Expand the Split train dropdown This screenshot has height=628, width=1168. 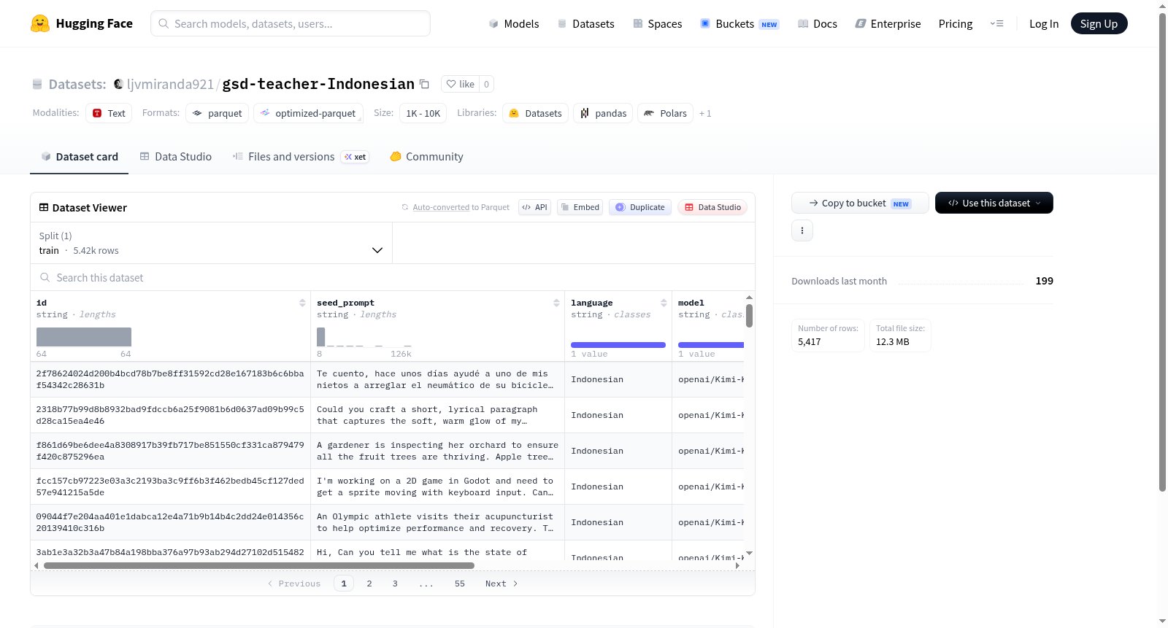click(211, 243)
